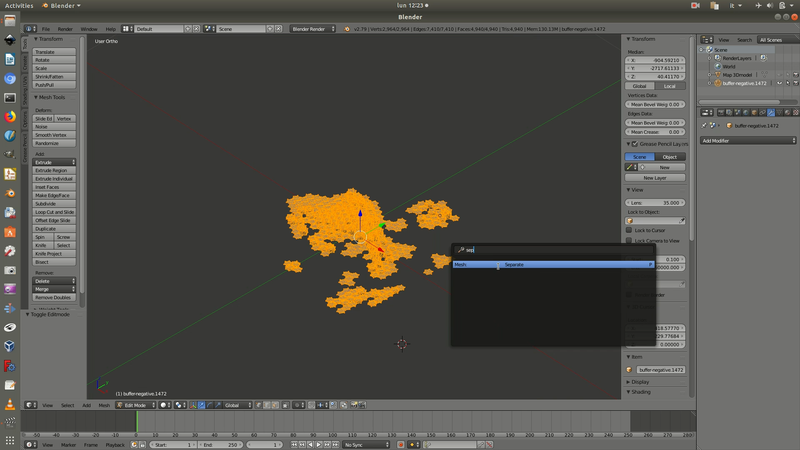Open Scene properties tab icon
The height and width of the screenshot is (450, 800).
(x=737, y=112)
